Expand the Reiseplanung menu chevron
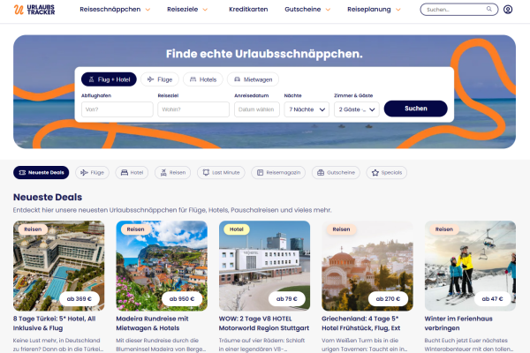Screen dimensions: 530x353 398,10
